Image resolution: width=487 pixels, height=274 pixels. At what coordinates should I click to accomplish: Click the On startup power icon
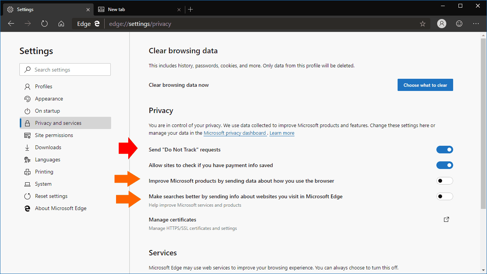(27, 111)
